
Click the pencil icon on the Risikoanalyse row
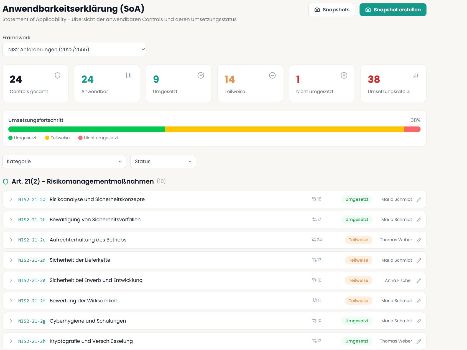click(419, 199)
